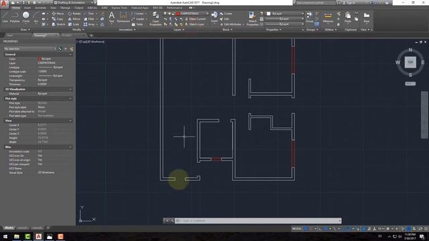Click the Match Layer button
Screen dimensions: 429x241
pos(194,24)
